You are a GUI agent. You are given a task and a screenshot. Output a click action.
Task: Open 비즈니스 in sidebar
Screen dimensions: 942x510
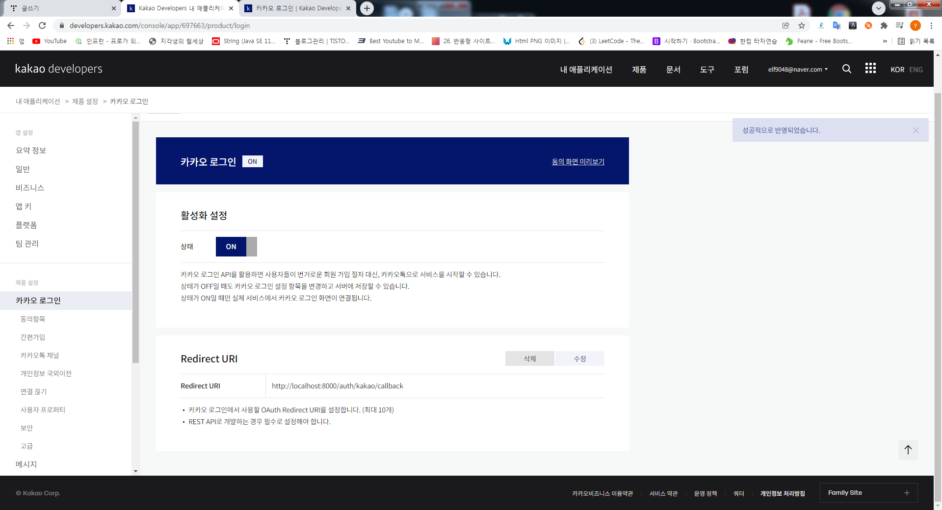[x=30, y=188]
